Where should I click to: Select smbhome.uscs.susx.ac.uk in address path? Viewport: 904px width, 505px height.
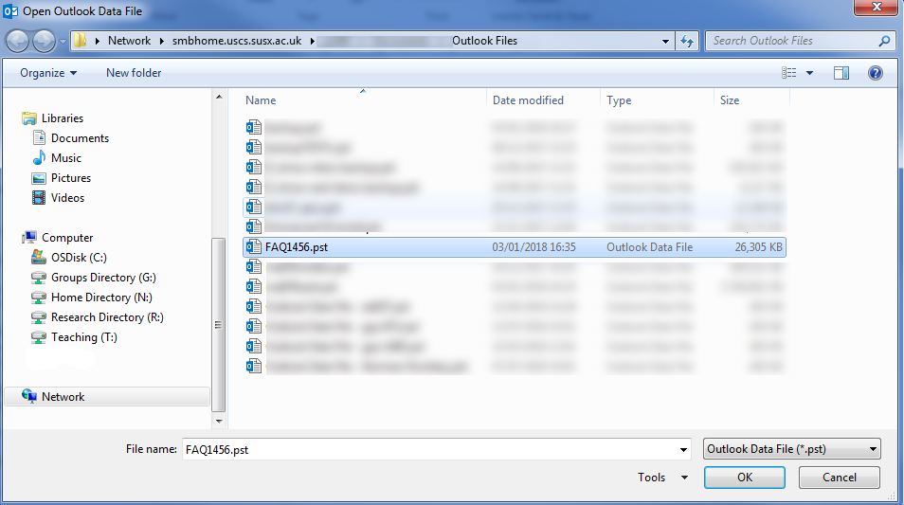(237, 41)
